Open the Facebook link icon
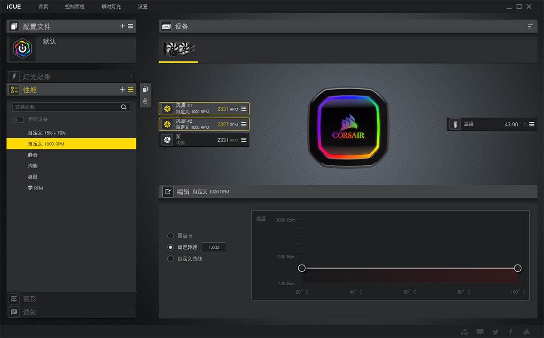 point(510,332)
